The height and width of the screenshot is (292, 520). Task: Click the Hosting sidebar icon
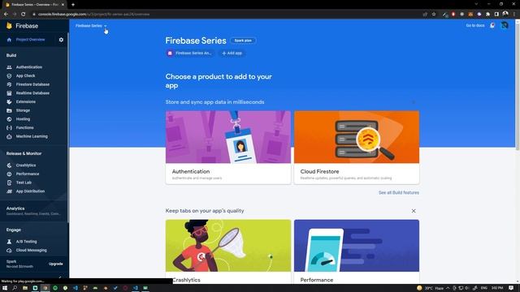(x=9, y=119)
